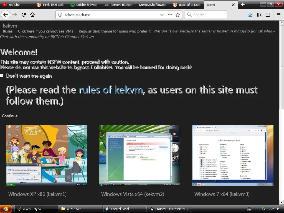Open page actions three-dot menu
284x213 pixels.
click(x=170, y=15)
